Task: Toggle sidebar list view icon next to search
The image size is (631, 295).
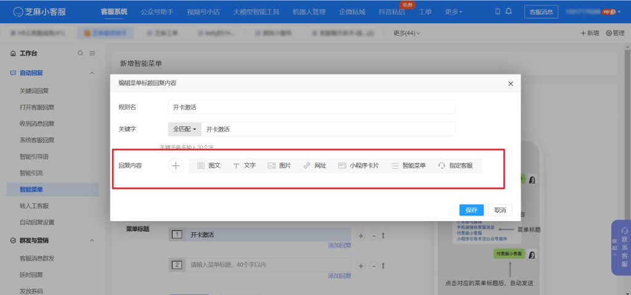Action: (x=92, y=53)
